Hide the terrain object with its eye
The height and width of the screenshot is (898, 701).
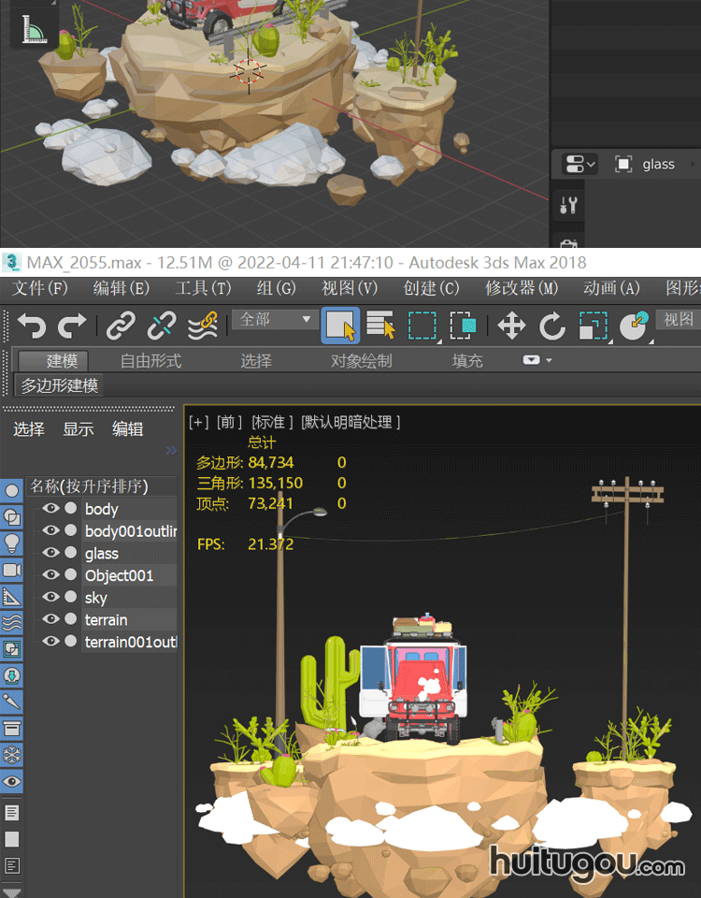click(x=50, y=619)
